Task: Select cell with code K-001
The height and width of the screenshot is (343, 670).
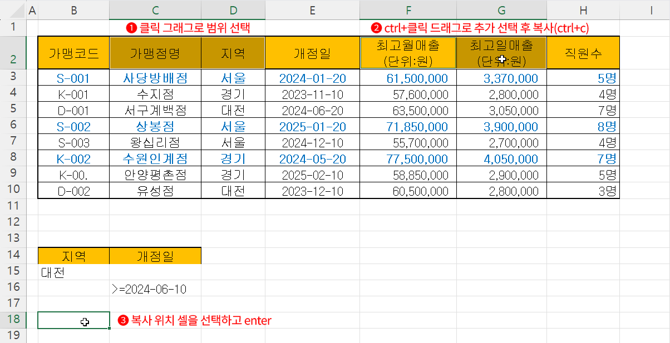Action: tap(74, 95)
